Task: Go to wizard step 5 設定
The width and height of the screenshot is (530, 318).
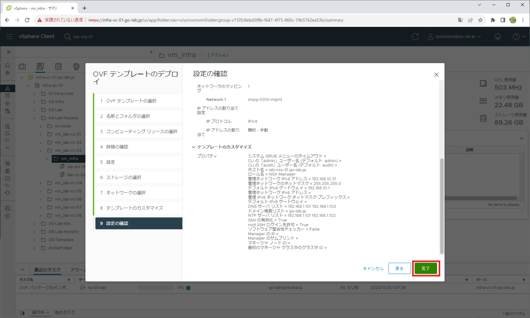Action: tap(138, 162)
